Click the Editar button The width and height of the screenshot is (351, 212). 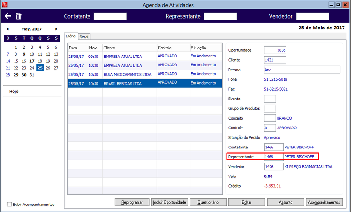pyautogui.click(x=247, y=202)
